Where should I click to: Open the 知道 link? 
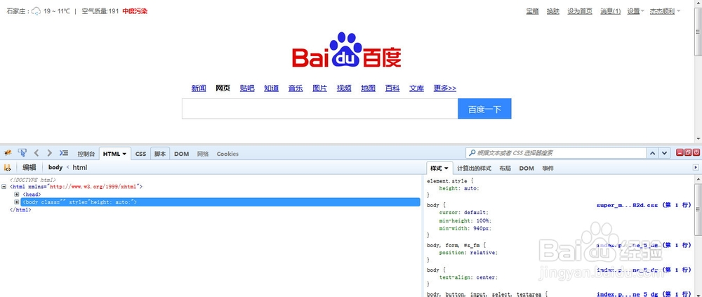coord(271,88)
